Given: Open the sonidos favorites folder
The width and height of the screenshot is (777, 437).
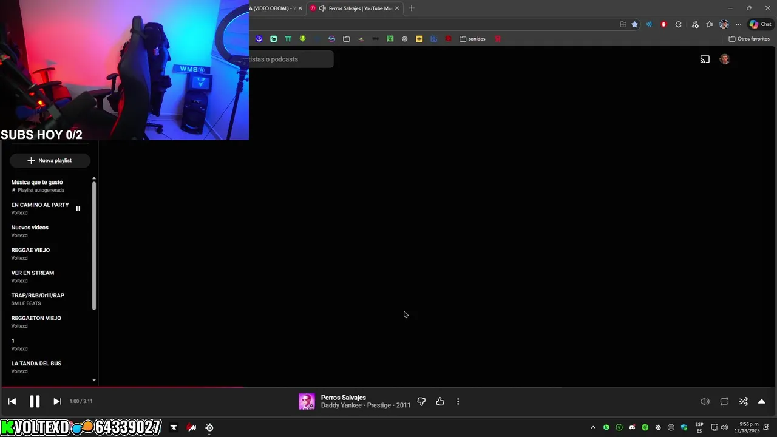Looking at the screenshot, I should 472,39.
